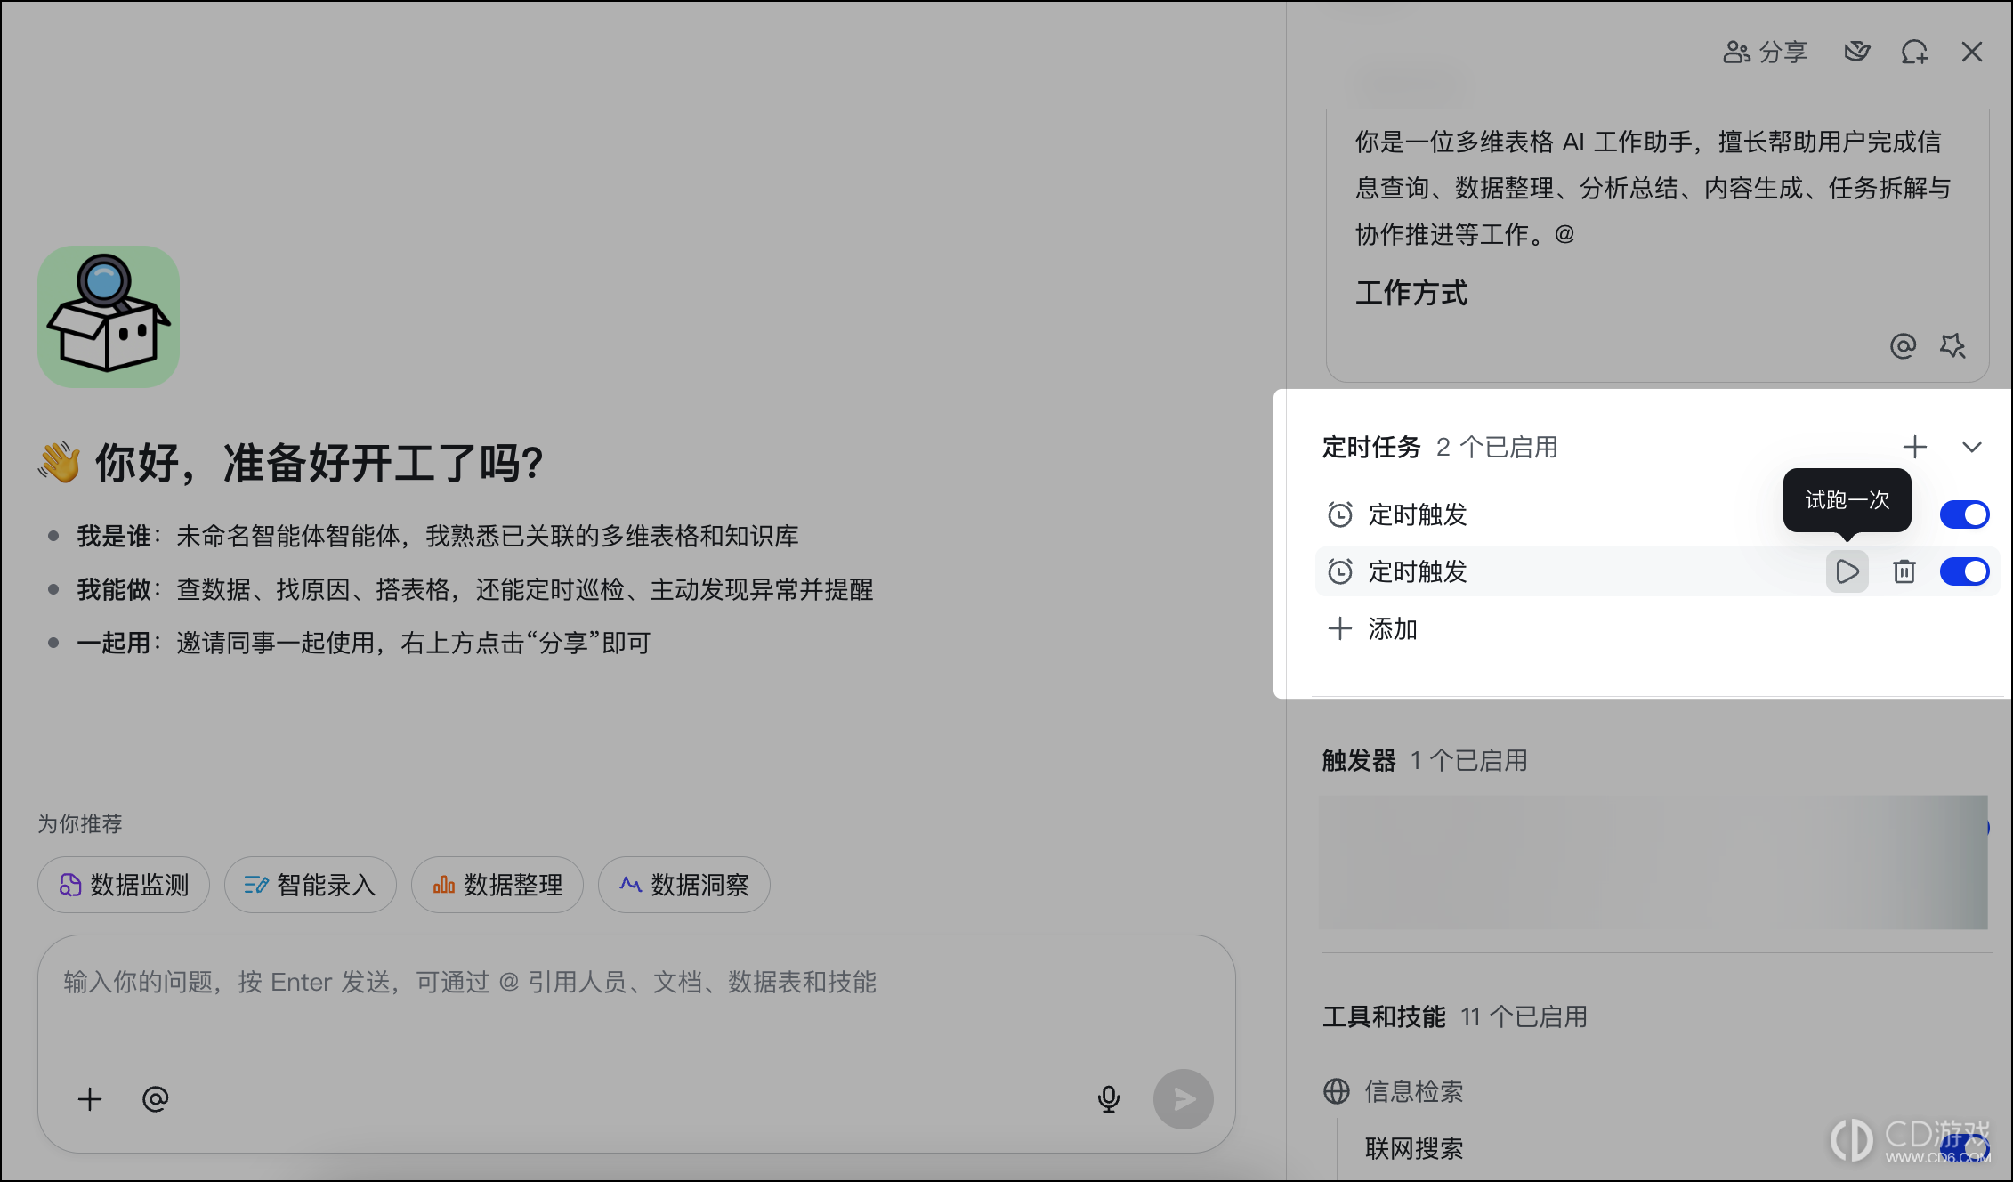Click plus icon beside 定时任务 header

tap(1915, 447)
